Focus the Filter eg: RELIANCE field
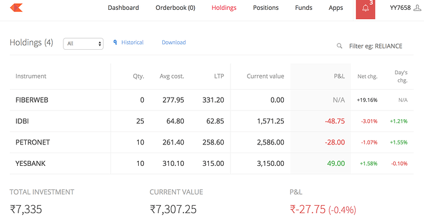This screenshot has width=424, height=223. (375, 46)
